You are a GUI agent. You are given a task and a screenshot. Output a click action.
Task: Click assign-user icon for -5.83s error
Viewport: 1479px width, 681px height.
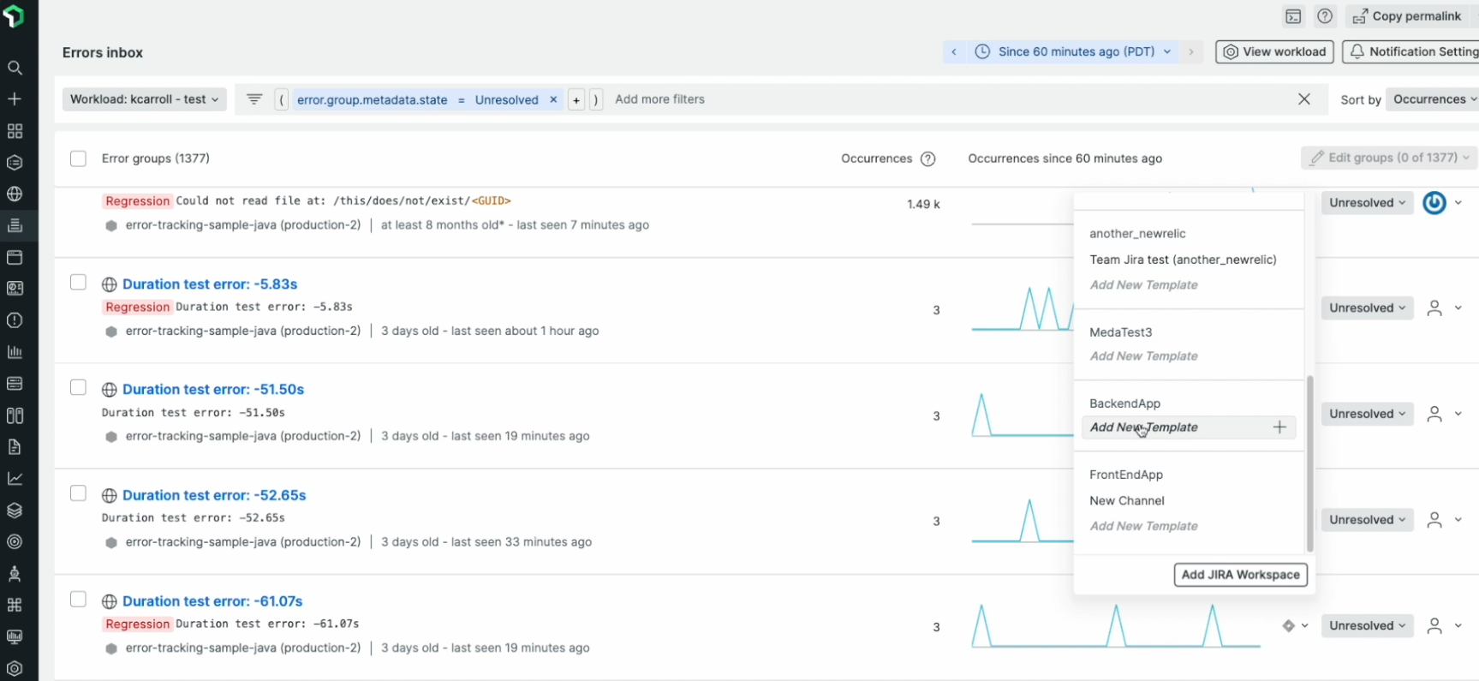1434,308
